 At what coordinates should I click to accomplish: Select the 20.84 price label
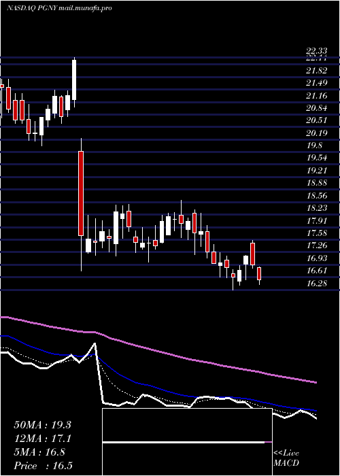(317, 108)
